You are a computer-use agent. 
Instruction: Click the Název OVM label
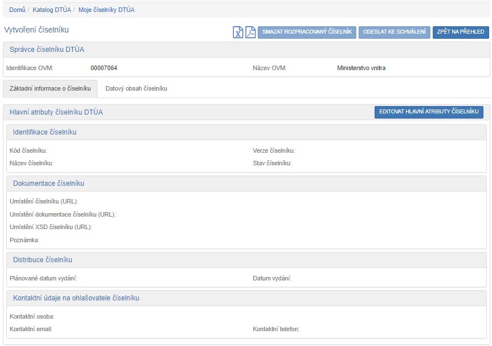click(x=270, y=68)
